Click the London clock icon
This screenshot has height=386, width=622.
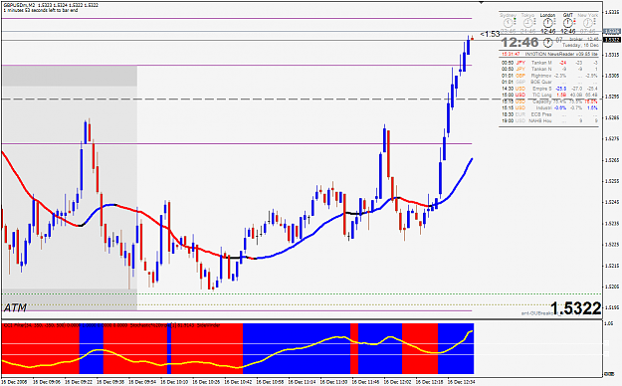[547, 24]
